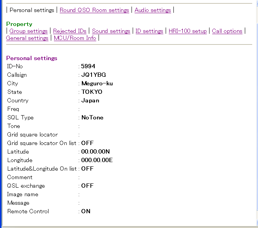The width and height of the screenshot is (258, 228).
Task: Click the Remote Control ON value
Action: [86, 211]
